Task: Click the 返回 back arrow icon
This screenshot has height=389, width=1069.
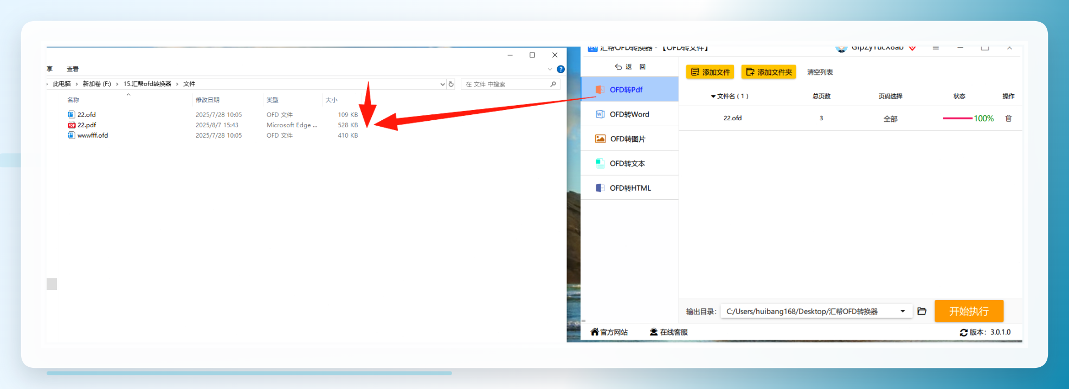Action: (x=618, y=67)
